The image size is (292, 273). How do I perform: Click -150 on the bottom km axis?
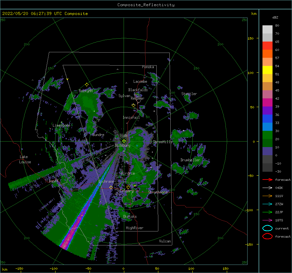point(19,268)
